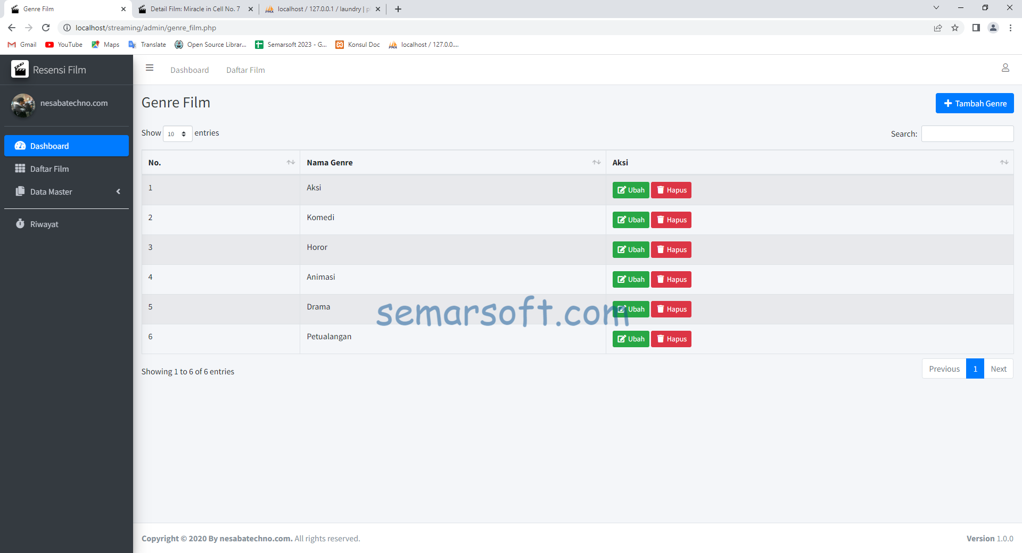Open the browser tab search dropdown arrow
1022x553 pixels.
point(936,7)
